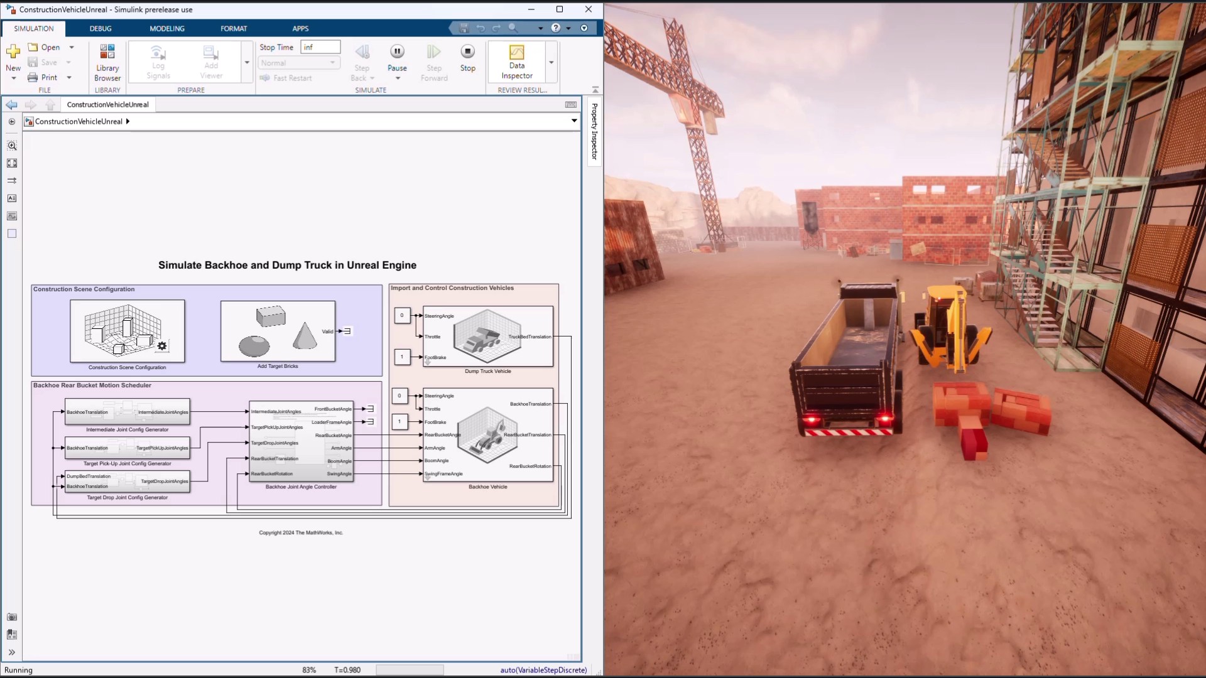Switch to the MODELING tab

click(167, 28)
